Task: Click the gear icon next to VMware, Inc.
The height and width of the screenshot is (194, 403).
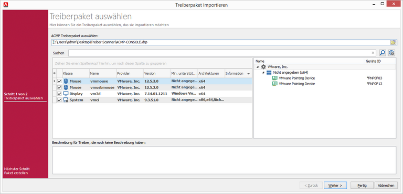Action: pos(263,67)
